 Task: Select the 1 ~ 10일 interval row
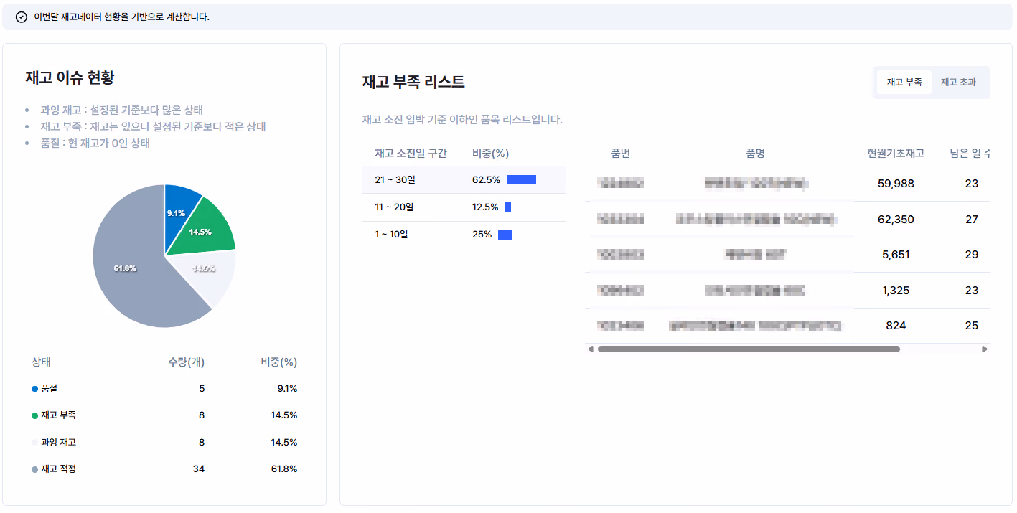coord(464,235)
